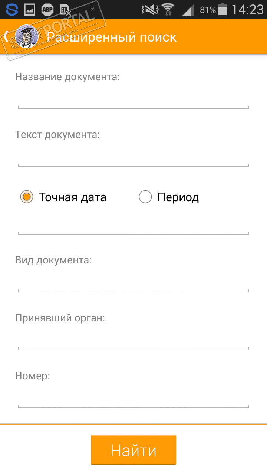This screenshot has width=267, height=475.
Task: Tap the "Расширенный поиск" header title
Action: [112, 37]
